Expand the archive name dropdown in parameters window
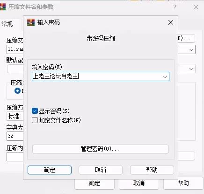This screenshot has width=204, height=194. tap(191, 50)
